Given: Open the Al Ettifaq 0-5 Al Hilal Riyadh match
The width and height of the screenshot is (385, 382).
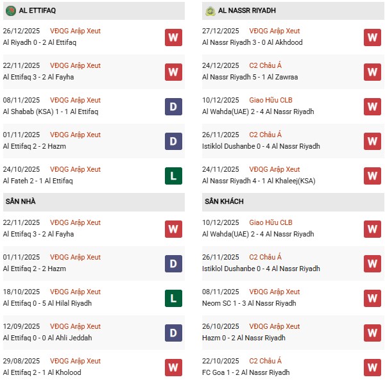Looking at the screenshot, I should (x=47, y=303).
